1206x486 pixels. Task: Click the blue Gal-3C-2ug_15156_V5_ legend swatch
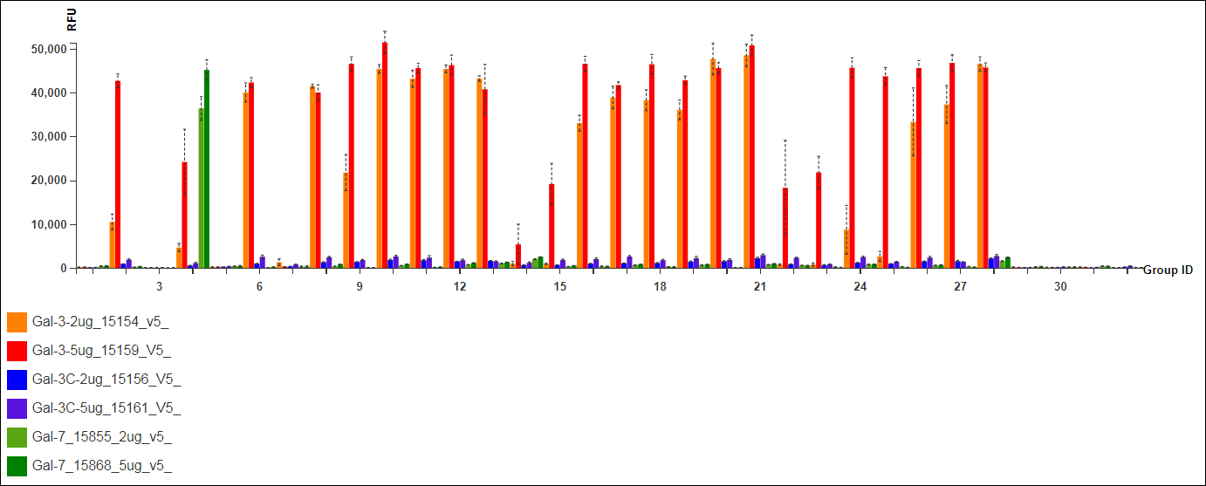17,380
